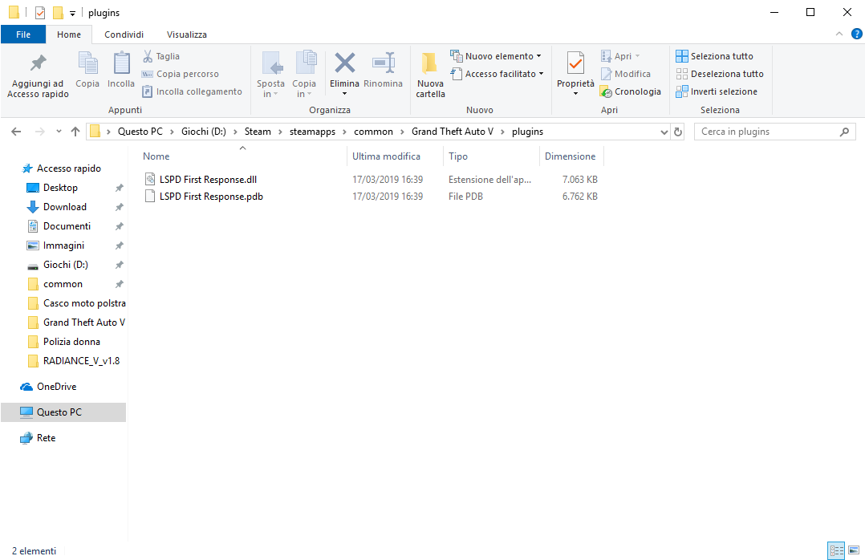Click Seleziona tutto
The width and height of the screenshot is (865, 560).
[714, 56]
